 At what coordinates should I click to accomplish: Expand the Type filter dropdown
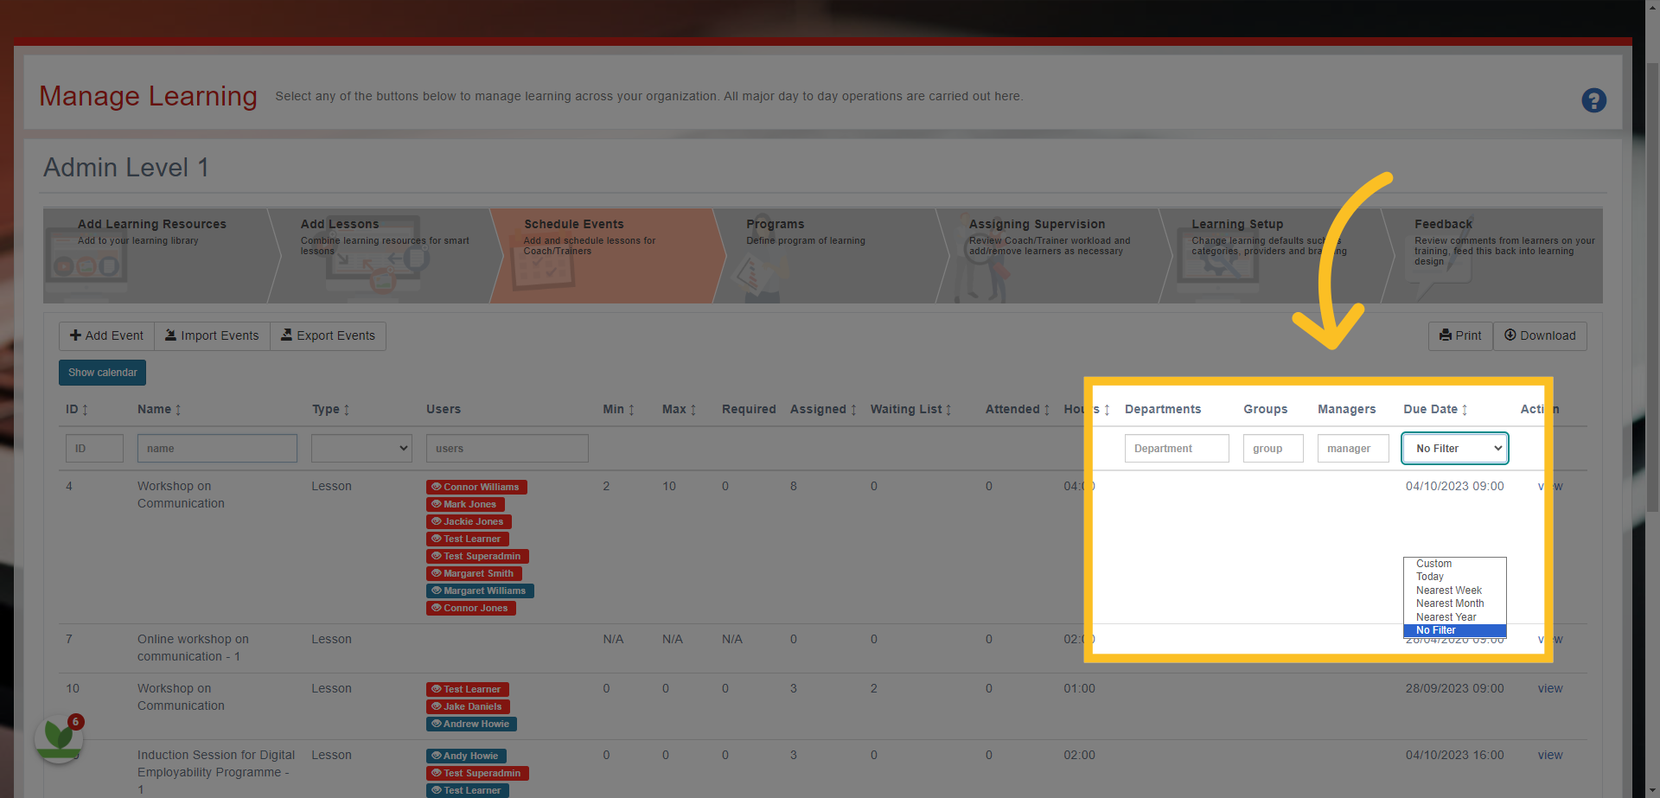click(361, 448)
